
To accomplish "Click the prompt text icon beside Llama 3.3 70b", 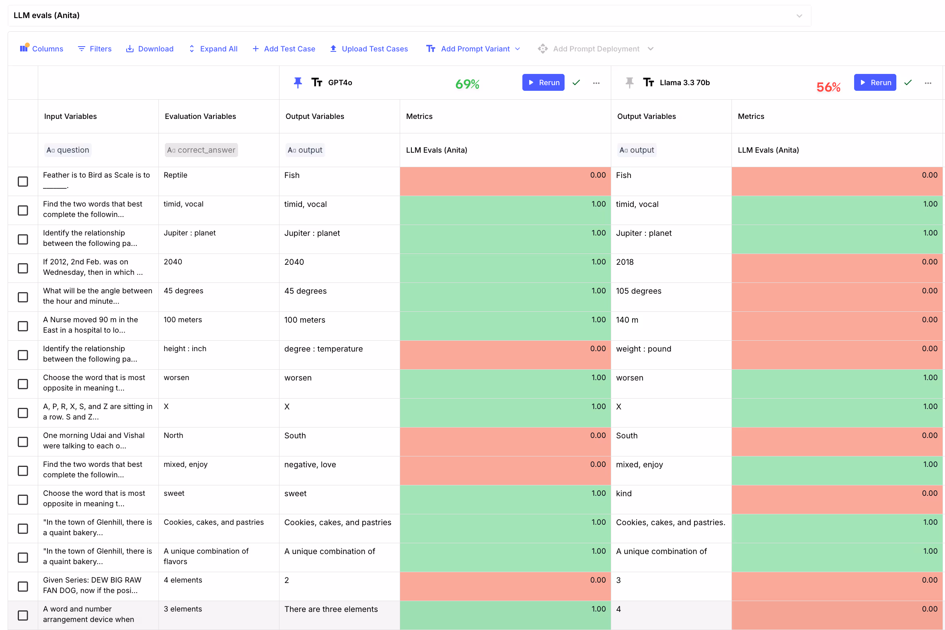I will coord(648,83).
